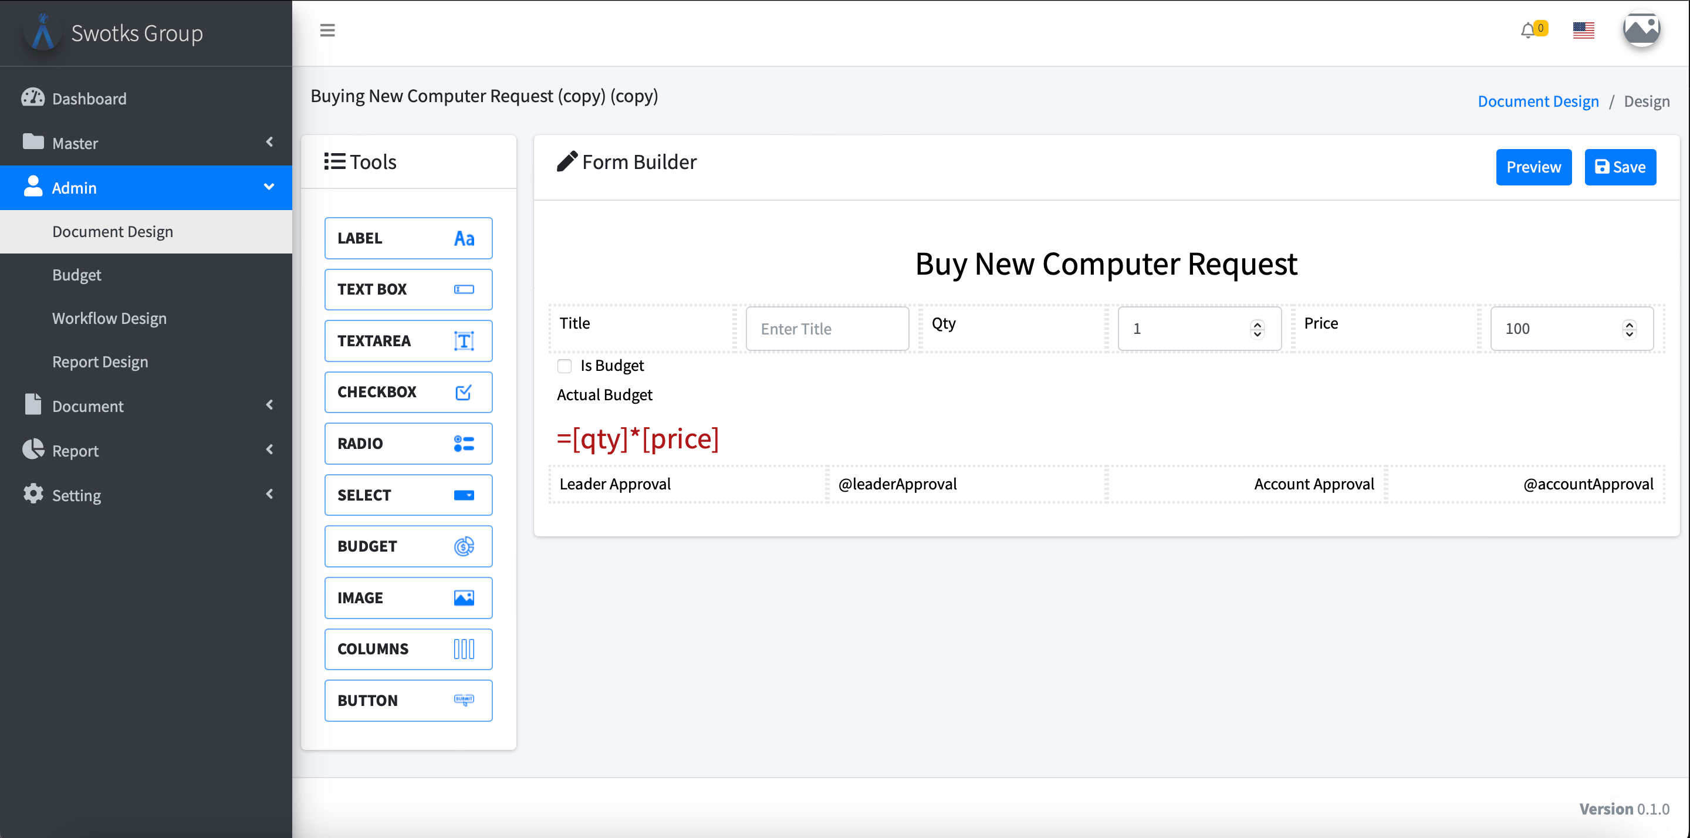1690x838 pixels.
Task: Toggle the Is Budget checkbox
Action: point(564,366)
